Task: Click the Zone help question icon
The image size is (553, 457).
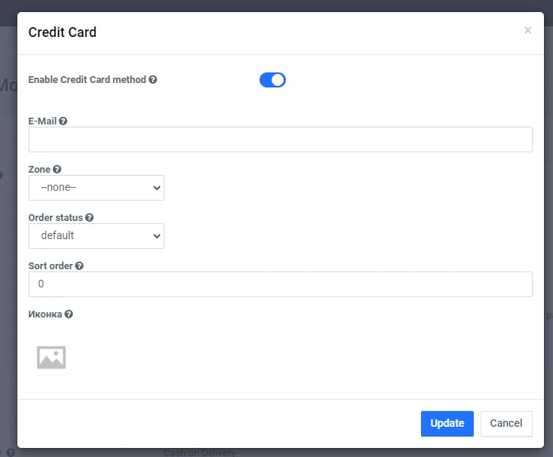Action: point(57,170)
